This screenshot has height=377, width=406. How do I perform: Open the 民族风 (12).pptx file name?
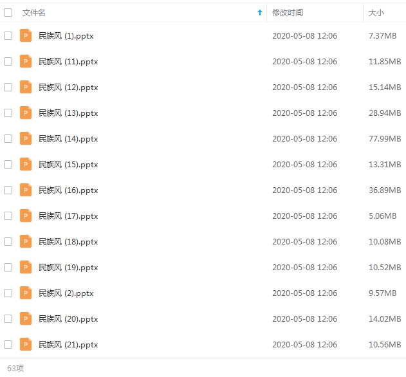[x=68, y=87]
